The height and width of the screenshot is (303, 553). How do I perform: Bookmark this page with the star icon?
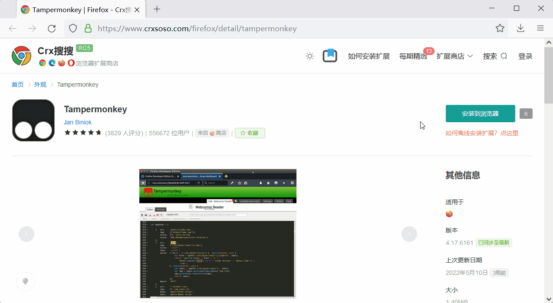pos(500,29)
